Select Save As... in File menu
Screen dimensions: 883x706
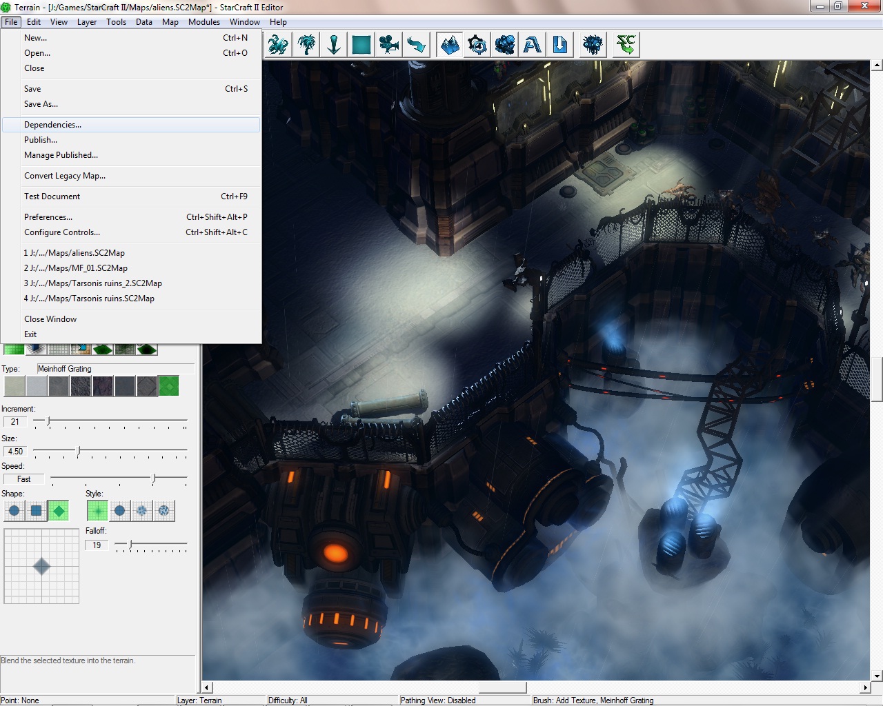tap(41, 104)
